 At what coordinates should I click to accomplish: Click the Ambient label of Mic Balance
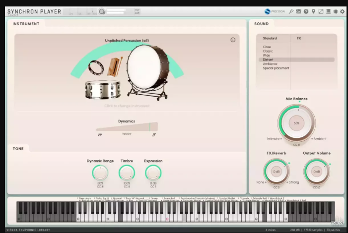[320, 138]
